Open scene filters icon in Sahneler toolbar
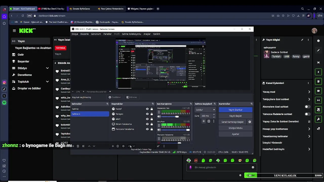Image resolution: width=324 pixels, height=182 pixels. coord(84,146)
